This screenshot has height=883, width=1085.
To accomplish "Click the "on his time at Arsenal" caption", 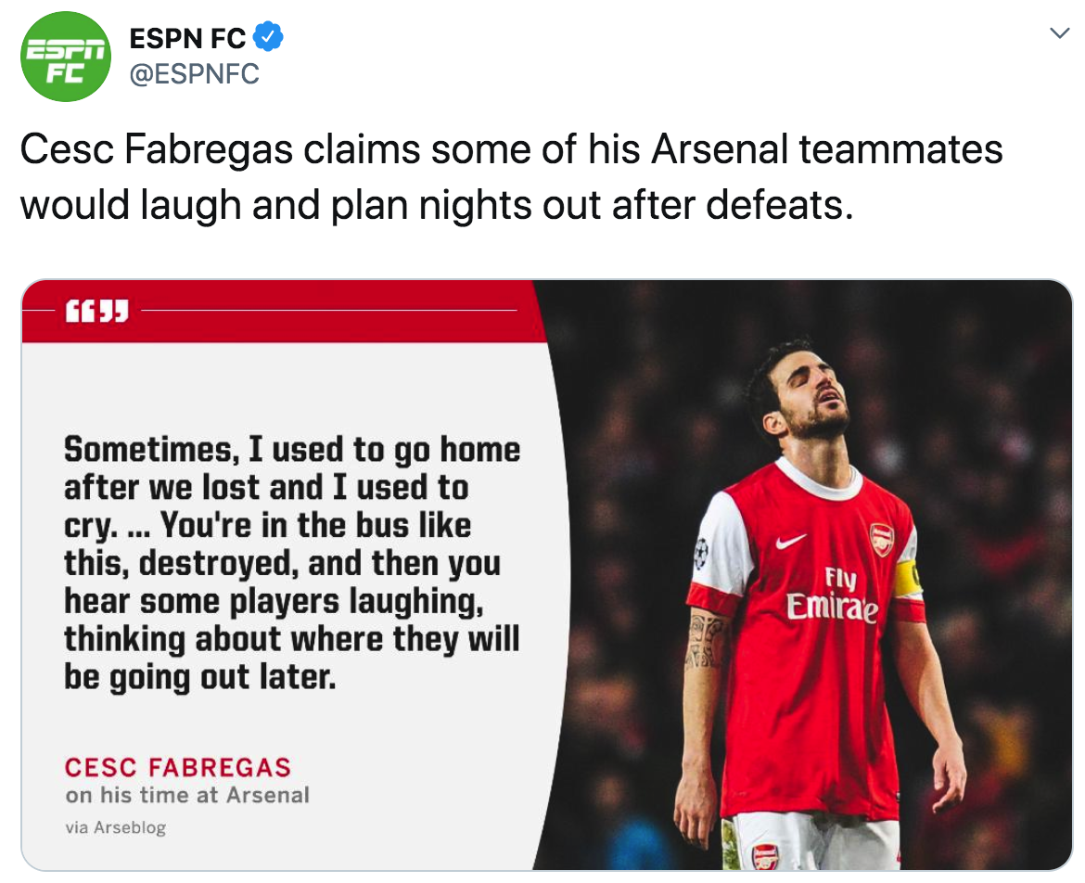I will tap(186, 796).
